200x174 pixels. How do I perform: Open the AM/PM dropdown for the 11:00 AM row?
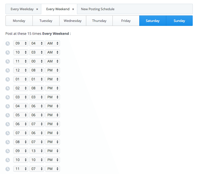click(52, 61)
